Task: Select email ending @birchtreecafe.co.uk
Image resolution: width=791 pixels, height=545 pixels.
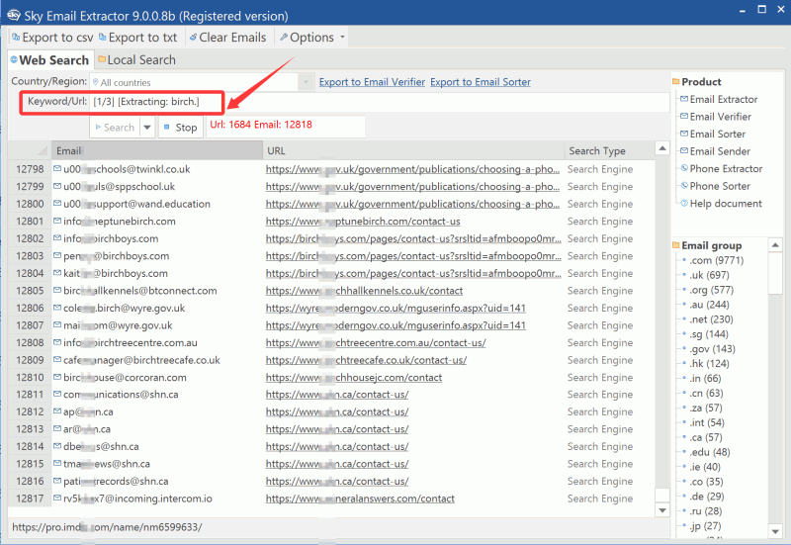Action: pyautogui.click(x=141, y=360)
